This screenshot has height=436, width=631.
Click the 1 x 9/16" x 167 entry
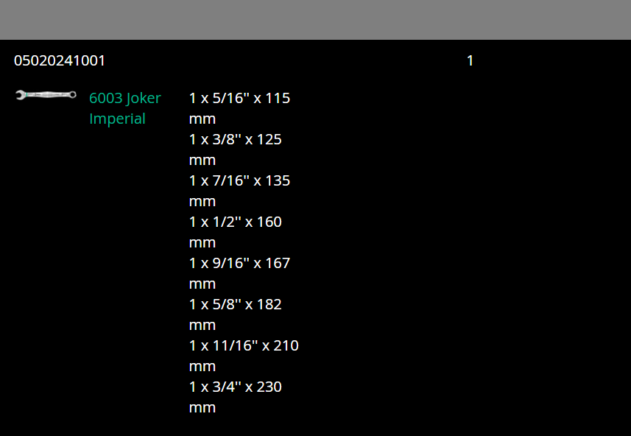tap(239, 263)
